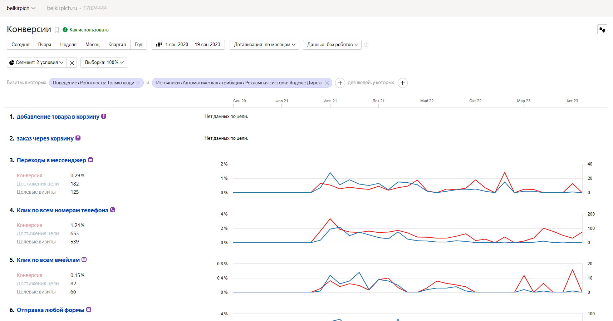Toggle Конверсия line for Переходы в мессенджер
Viewport: 613px width, 321px height.
click(x=29, y=176)
